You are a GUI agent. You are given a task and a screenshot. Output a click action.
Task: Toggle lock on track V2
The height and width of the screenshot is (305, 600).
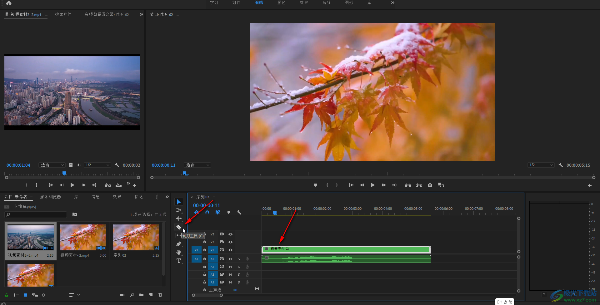pyautogui.click(x=205, y=242)
